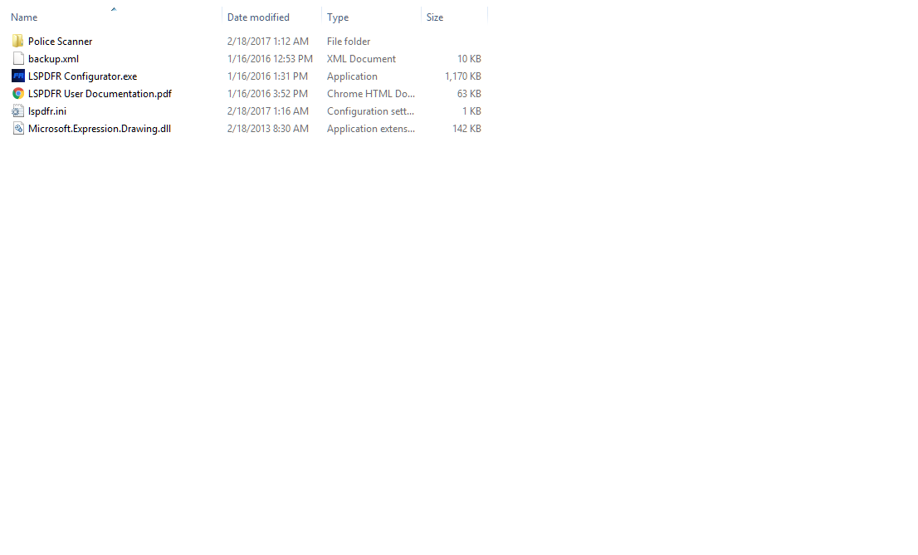
Task: Select the LSPDFR User Documentation.pdf file name
Action: pos(100,94)
